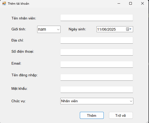Click the app icon in title bar

coord(4,4)
